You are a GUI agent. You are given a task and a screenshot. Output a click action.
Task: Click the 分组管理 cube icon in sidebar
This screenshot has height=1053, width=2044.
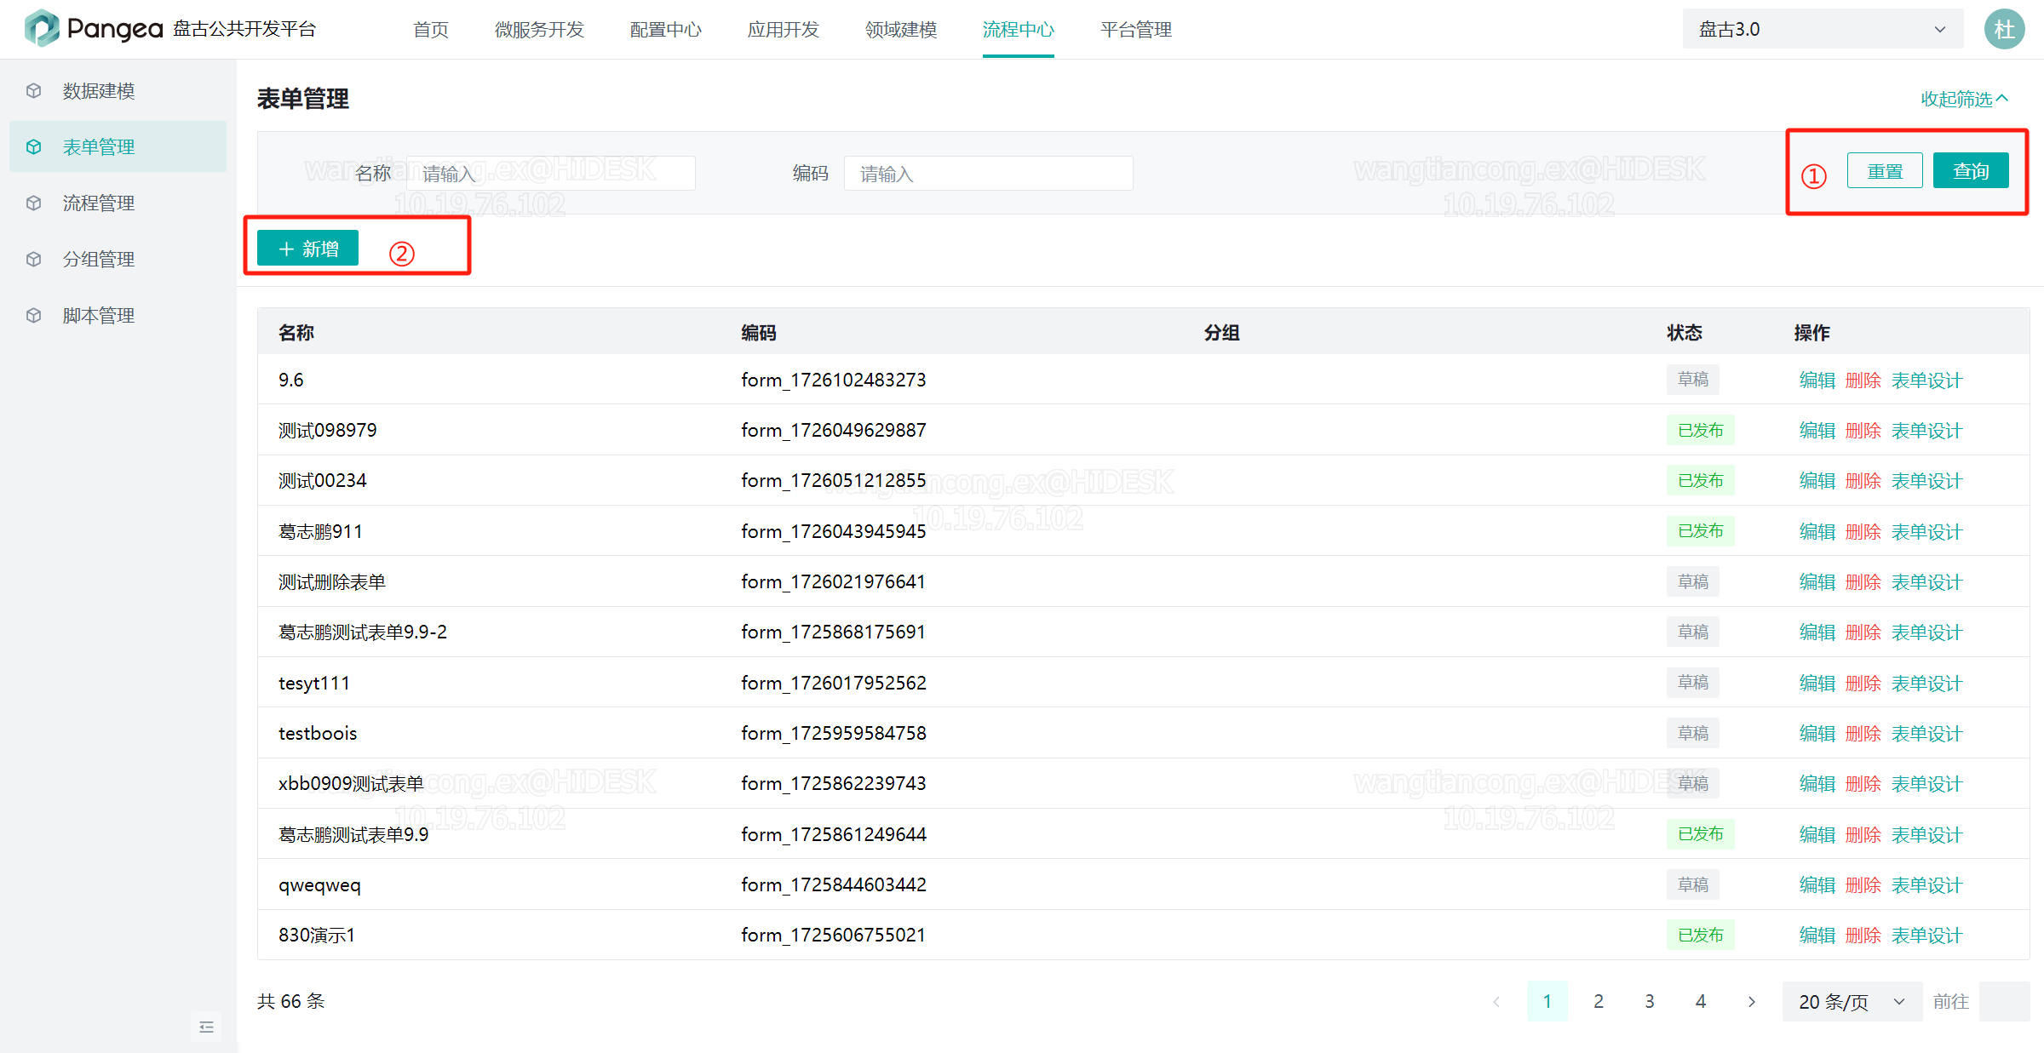[34, 259]
